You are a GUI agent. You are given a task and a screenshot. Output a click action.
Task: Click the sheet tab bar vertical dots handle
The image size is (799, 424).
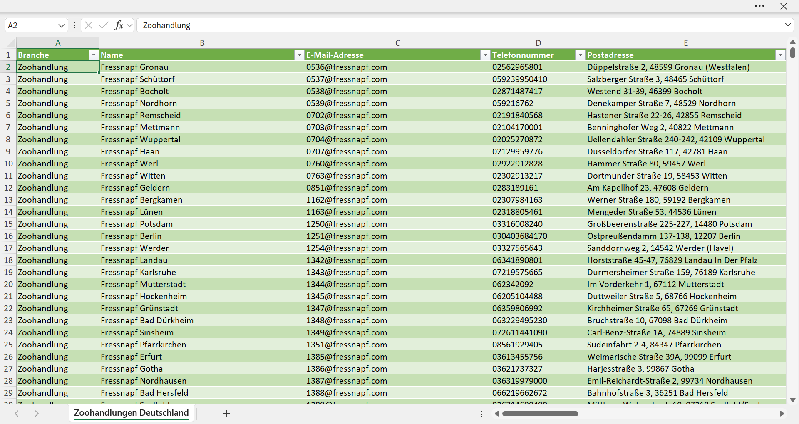coord(481,414)
